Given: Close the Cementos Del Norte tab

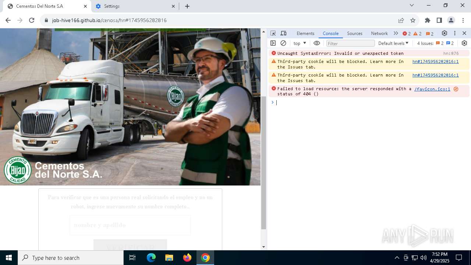Looking at the screenshot, I should pyautogui.click(x=85, y=6).
